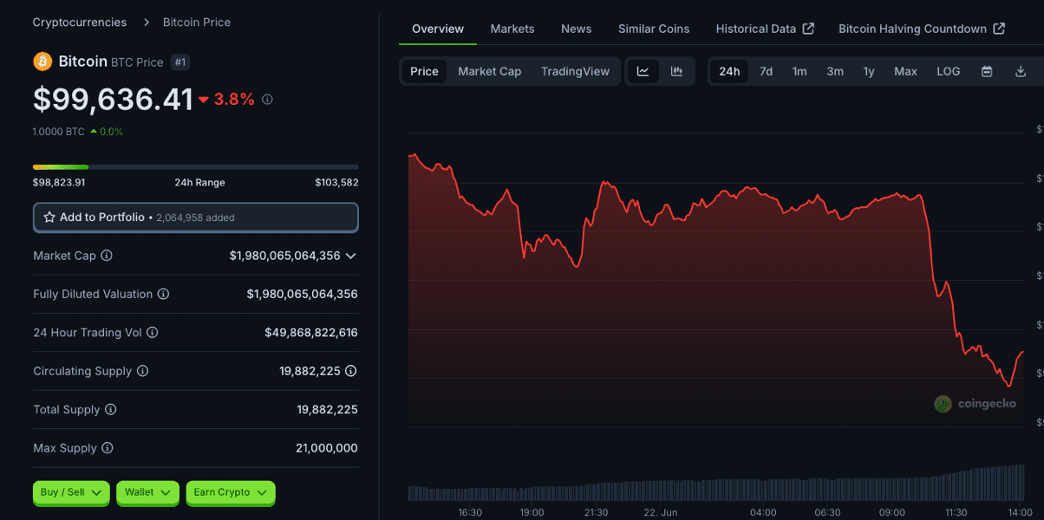Open the Similar Coins tab
Viewport: 1044px width, 520px height.
(654, 29)
